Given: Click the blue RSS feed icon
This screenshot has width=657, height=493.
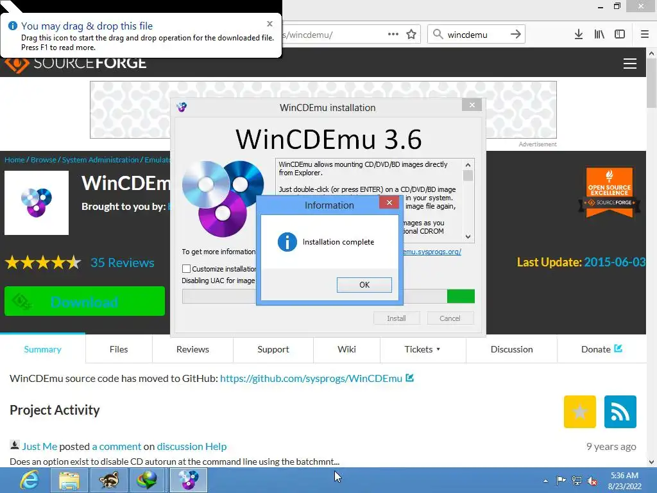Looking at the screenshot, I should (620, 411).
